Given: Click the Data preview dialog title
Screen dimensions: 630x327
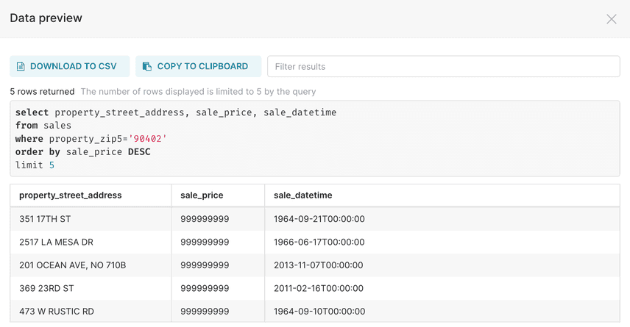Looking at the screenshot, I should pyautogui.click(x=46, y=18).
